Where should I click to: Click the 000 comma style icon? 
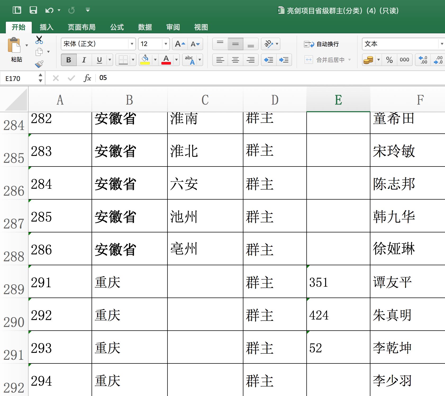[405, 60]
